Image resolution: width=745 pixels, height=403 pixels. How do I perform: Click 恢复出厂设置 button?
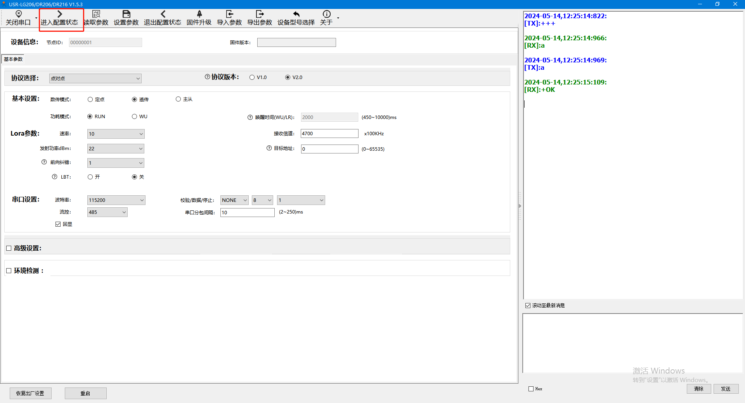coord(31,393)
